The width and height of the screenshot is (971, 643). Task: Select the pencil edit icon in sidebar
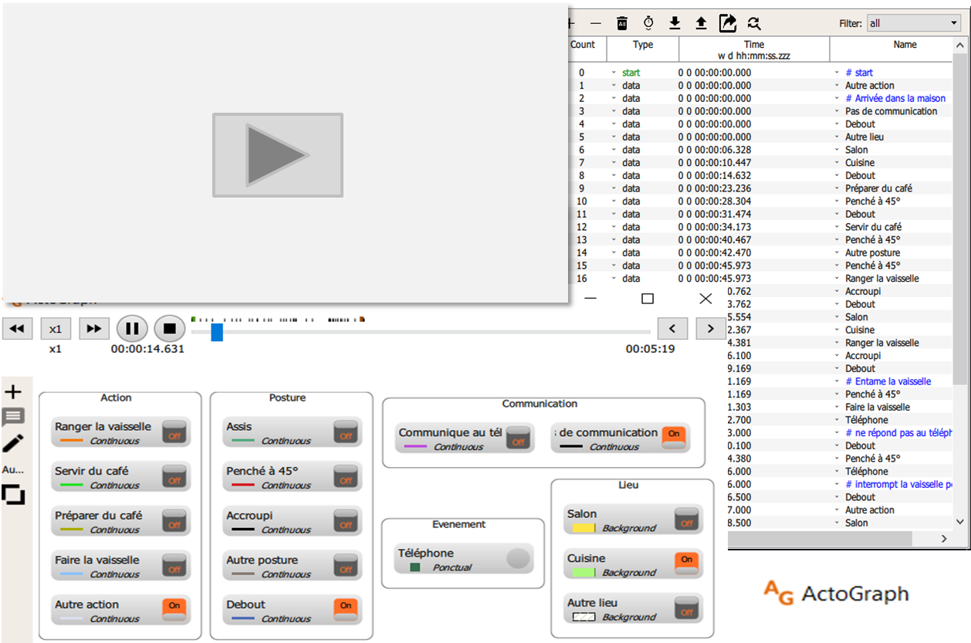(12, 443)
